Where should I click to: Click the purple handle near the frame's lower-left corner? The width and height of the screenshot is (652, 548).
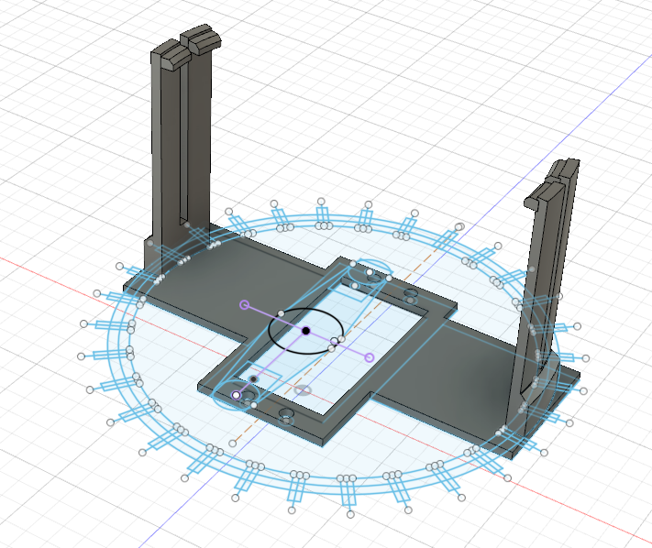(x=237, y=395)
